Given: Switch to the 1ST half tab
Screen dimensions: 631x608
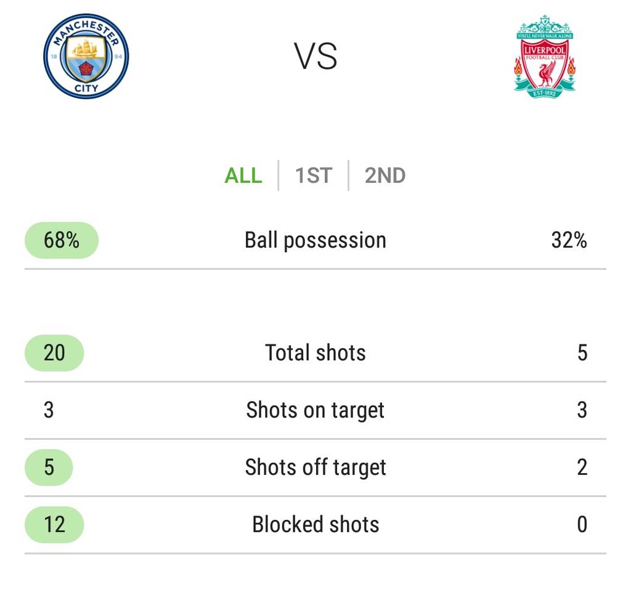Looking at the screenshot, I should coord(313,176).
